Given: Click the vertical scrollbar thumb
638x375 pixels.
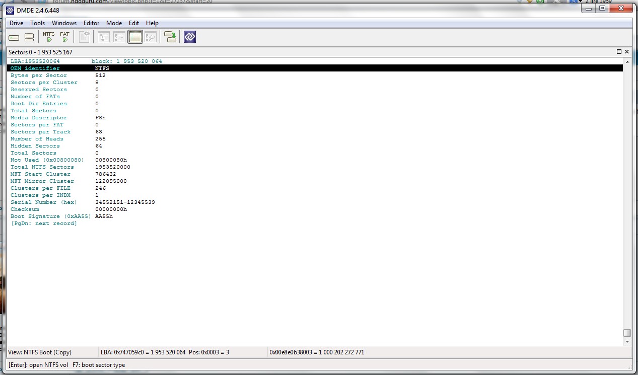Looking at the screenshot, I should 627,333.
